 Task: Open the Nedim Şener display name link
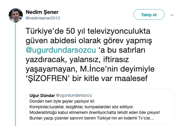[42, 12]
